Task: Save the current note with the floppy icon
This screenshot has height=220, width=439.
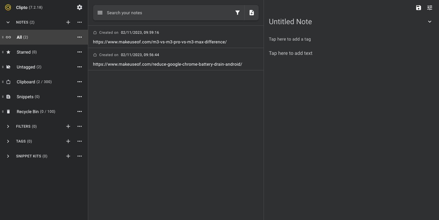Action: tap(418, 7)
